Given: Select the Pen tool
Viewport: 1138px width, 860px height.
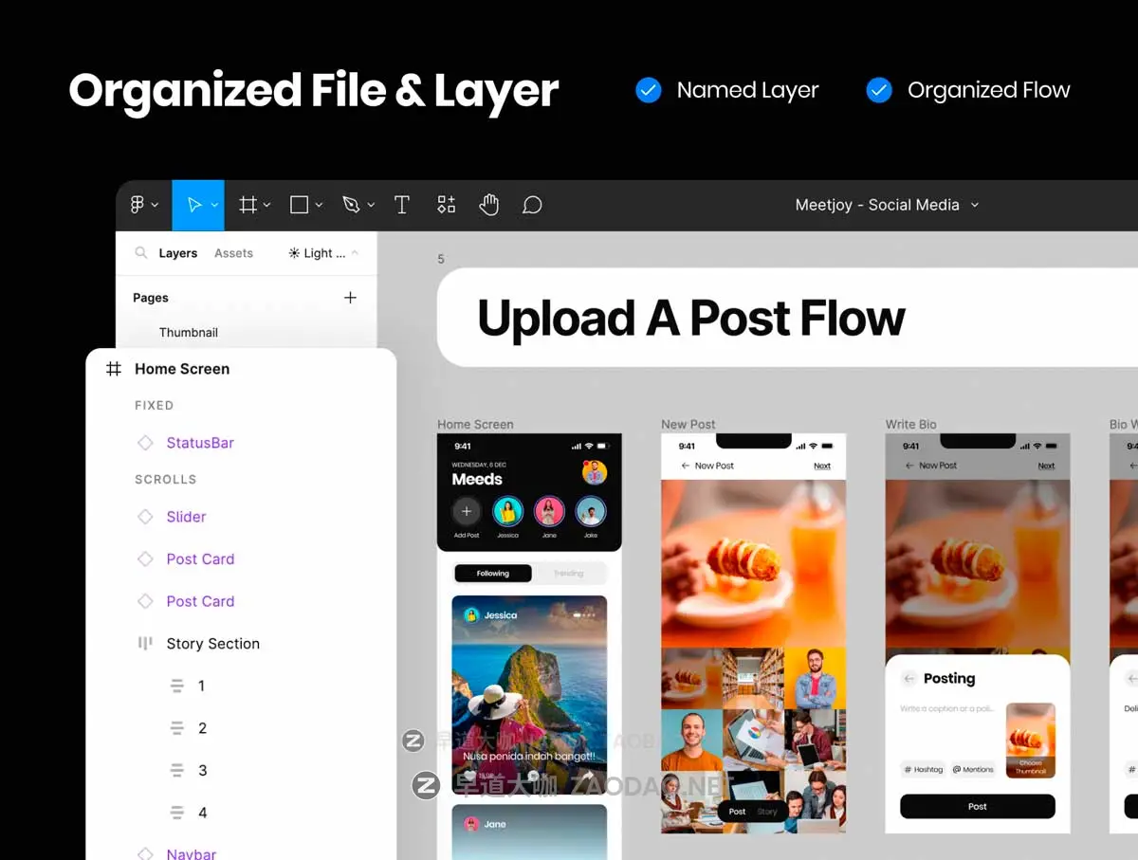Looking at the screenshot, I should [x=351, y=204].
